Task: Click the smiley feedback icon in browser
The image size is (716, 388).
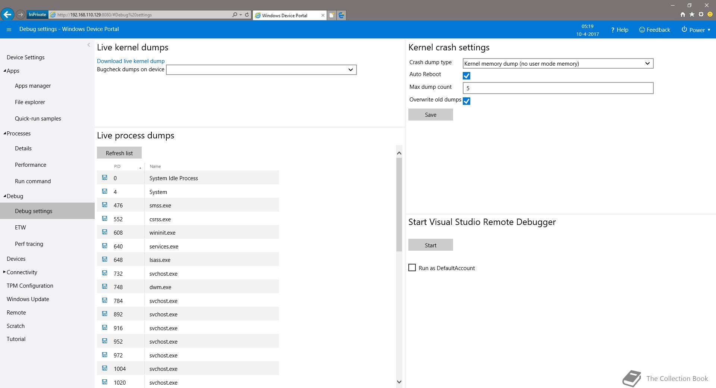Action: point(710,15)
